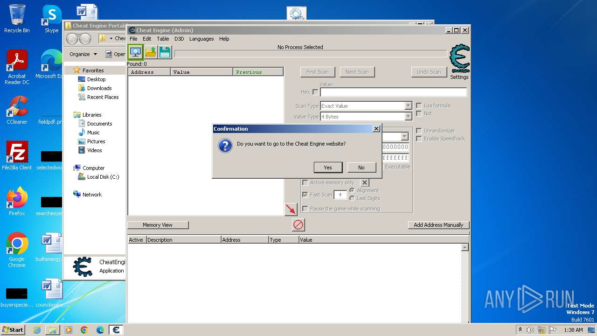Click No in the Confirmation dialog
597x336 pixels.
(x=361, y=168)
